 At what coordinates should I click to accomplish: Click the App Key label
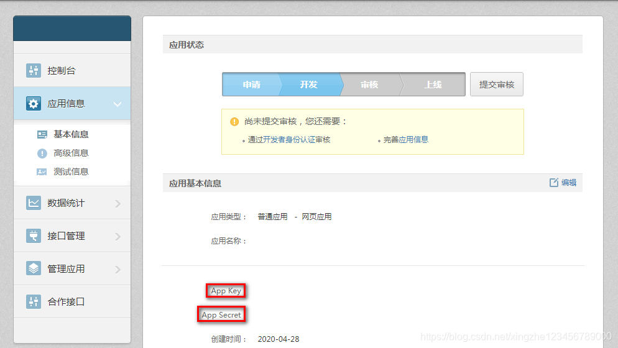226,291
